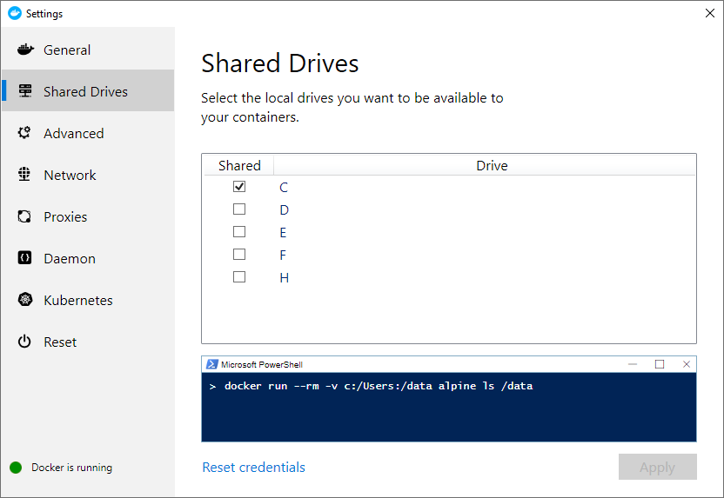The width and height of the screenshot is (724, 498).
Task: Click the Daemon braces icon
Action: [x=24, y=258]
